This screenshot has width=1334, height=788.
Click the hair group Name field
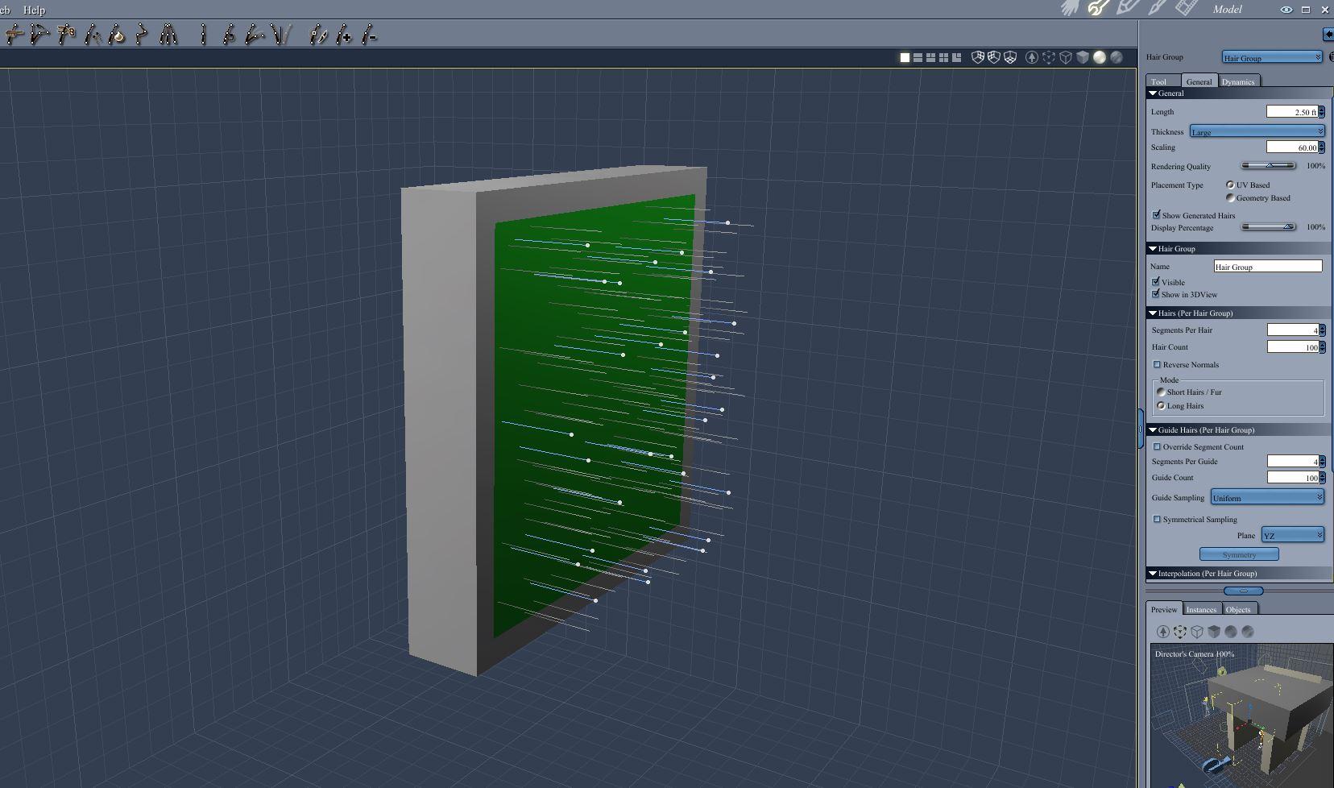pos(1268,267)
